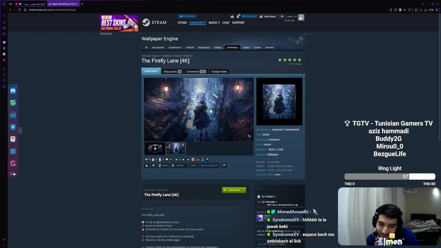
Task: Click Add to Collection button
Action: click(x=209, y=165)
